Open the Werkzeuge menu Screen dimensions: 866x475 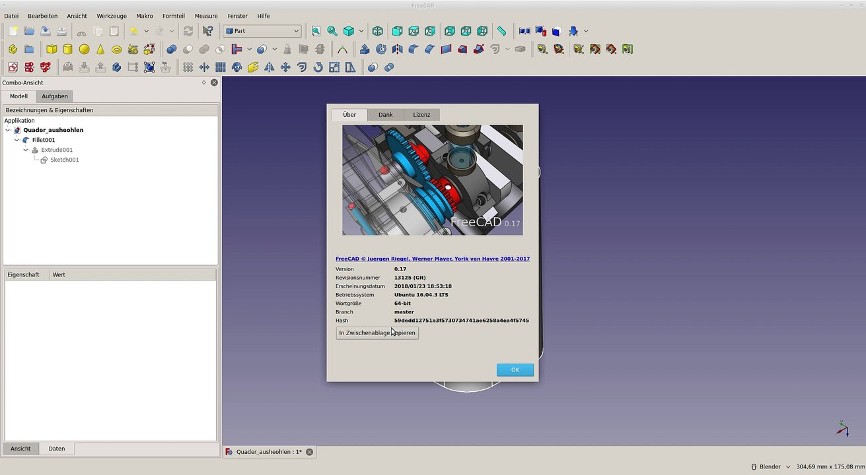(112, 16)
